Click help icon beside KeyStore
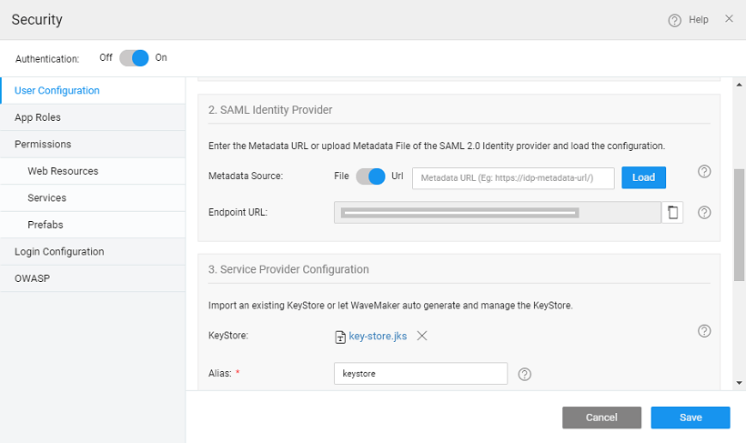The height and width of the screenshot is (443, 746). point(703,331)
